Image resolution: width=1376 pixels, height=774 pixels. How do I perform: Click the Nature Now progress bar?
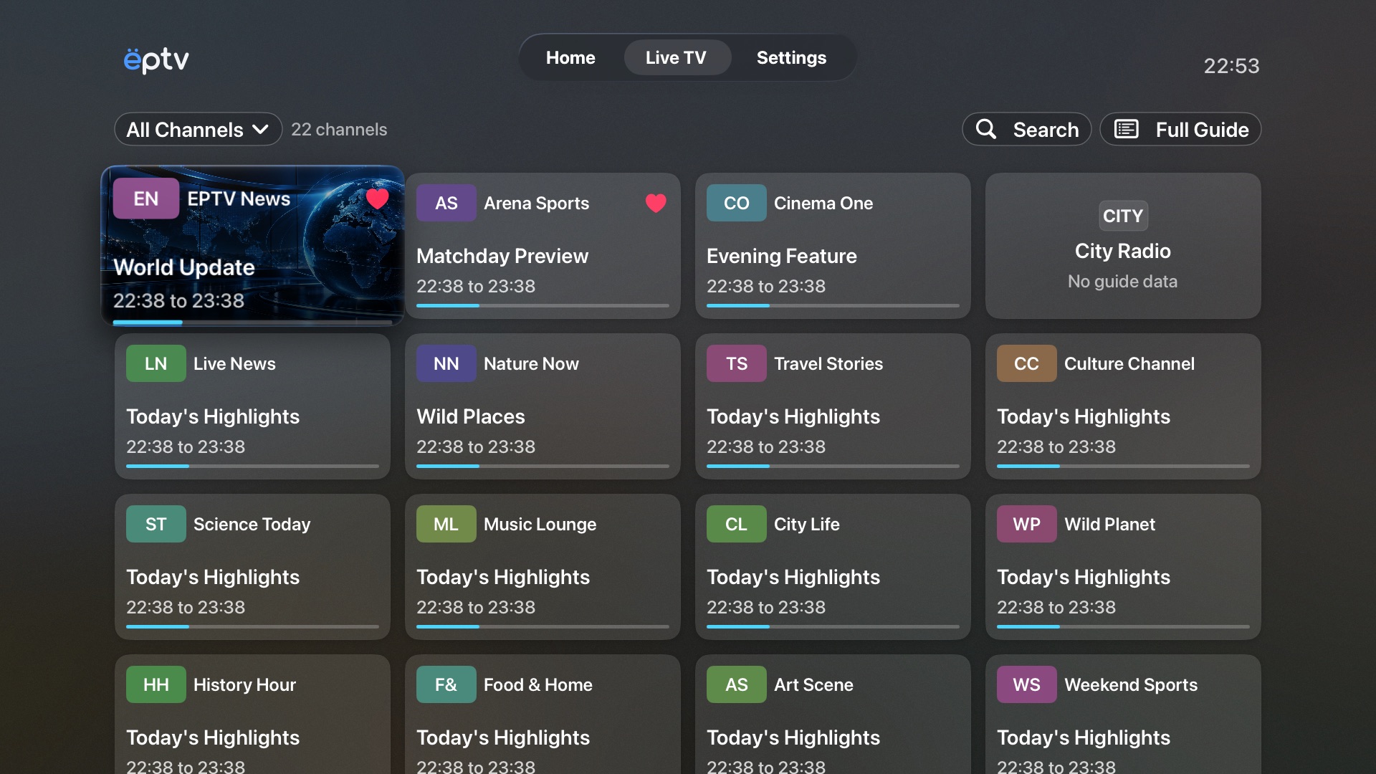coord(543,467)
